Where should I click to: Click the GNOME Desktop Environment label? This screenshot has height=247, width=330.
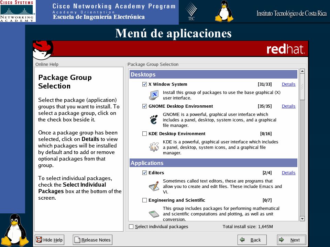pos(180,106)
